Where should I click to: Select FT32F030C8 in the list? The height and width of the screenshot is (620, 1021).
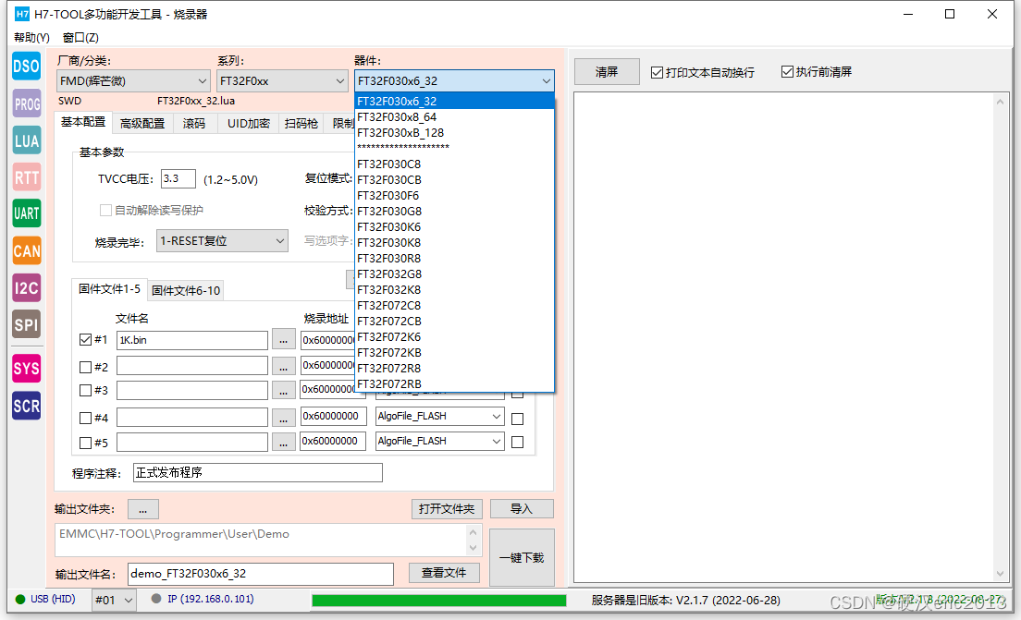coord(454,164)
